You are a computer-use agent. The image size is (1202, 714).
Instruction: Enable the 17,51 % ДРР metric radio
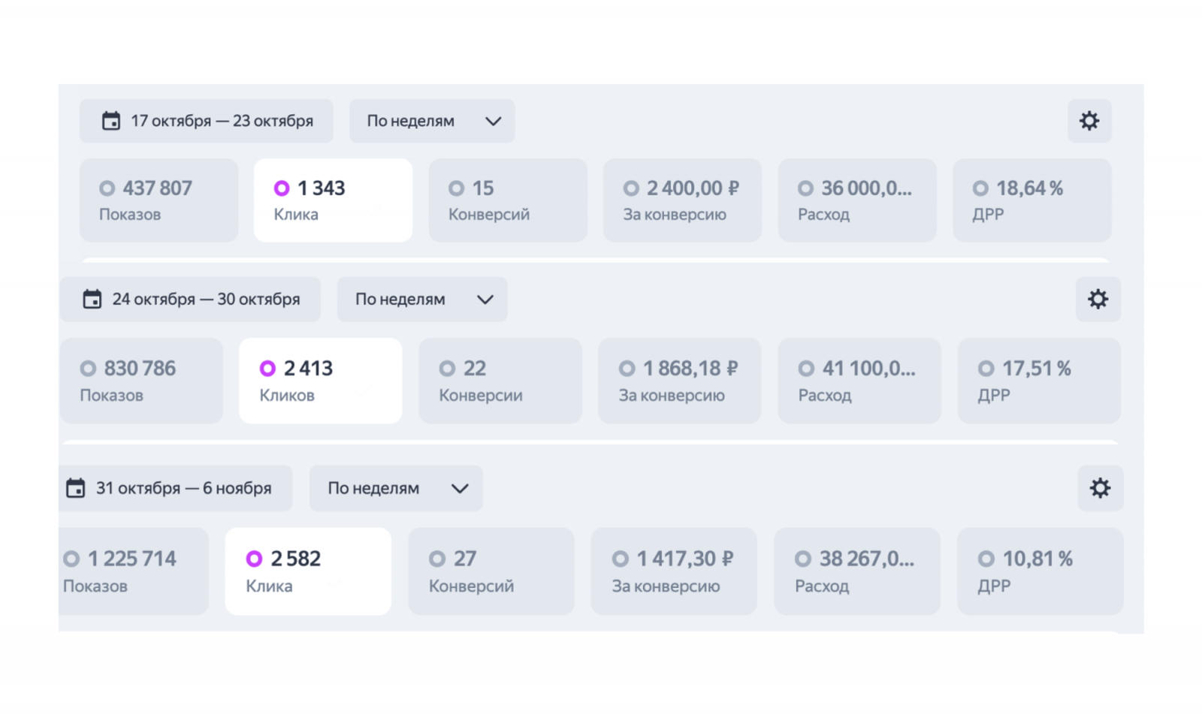pos(986,369)
